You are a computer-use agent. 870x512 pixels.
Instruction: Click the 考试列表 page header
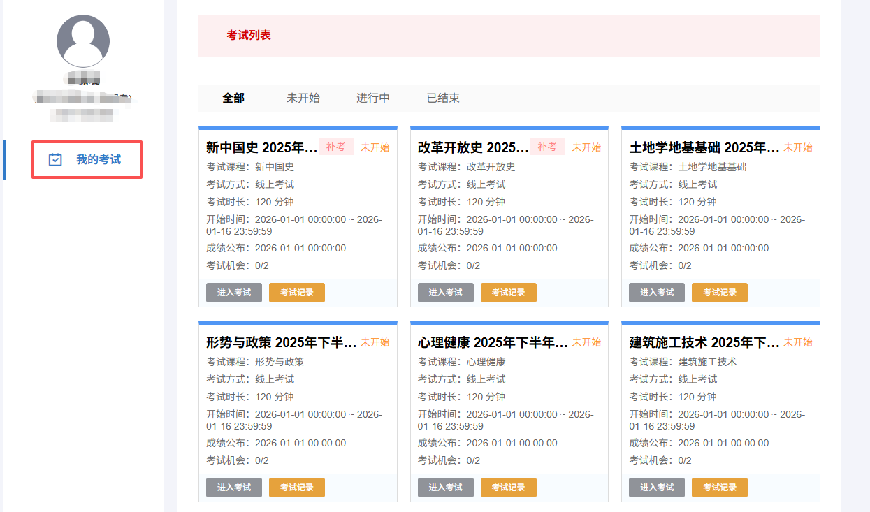pos(248,35)
